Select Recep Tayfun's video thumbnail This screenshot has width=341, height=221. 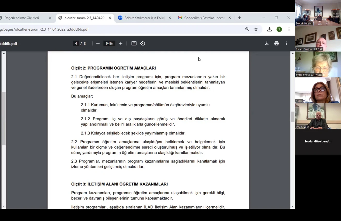[x=318, y=39]
